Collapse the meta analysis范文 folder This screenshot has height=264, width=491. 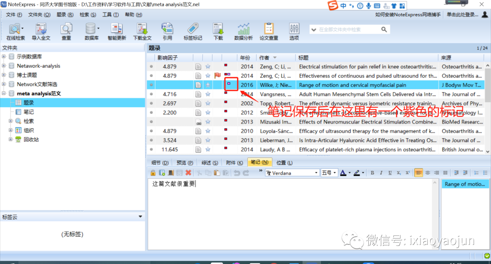(x=4, y=93)
